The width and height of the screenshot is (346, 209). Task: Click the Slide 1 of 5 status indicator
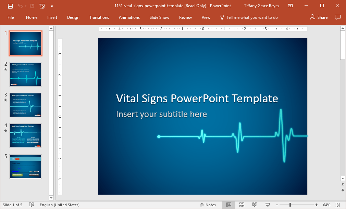tap(13, 205)
